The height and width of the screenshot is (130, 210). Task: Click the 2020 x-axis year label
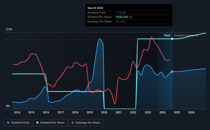tap(104, 112)
